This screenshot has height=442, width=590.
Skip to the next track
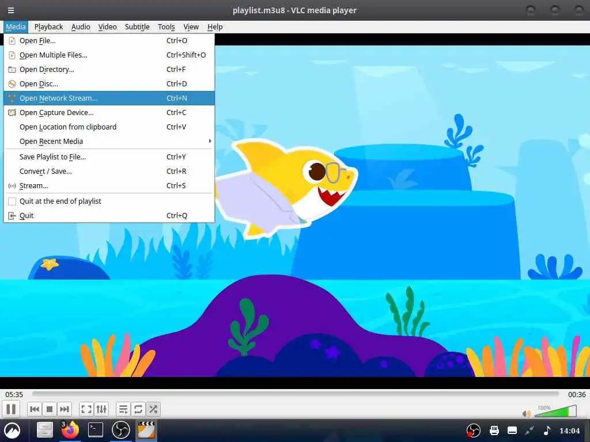(x=65, y=409)
